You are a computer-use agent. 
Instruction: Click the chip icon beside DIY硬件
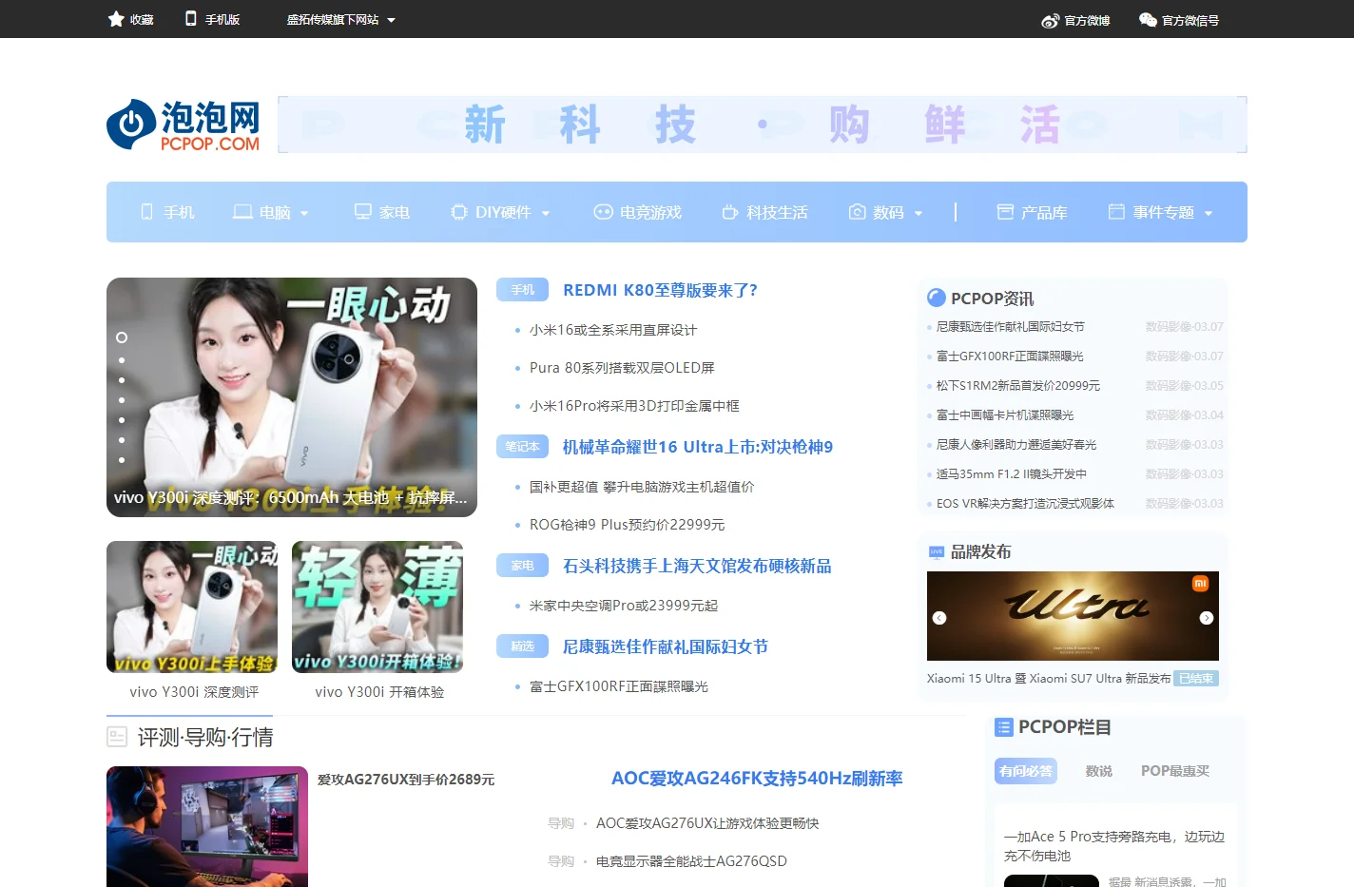(459, 212)
